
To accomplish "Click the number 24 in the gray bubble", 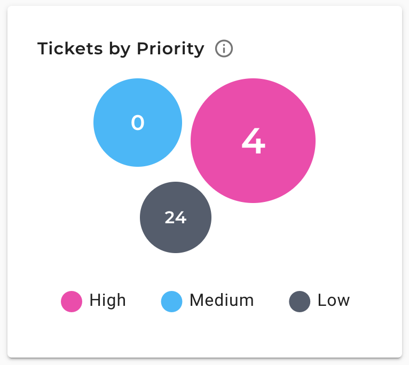I will click(x=176, y=217).
